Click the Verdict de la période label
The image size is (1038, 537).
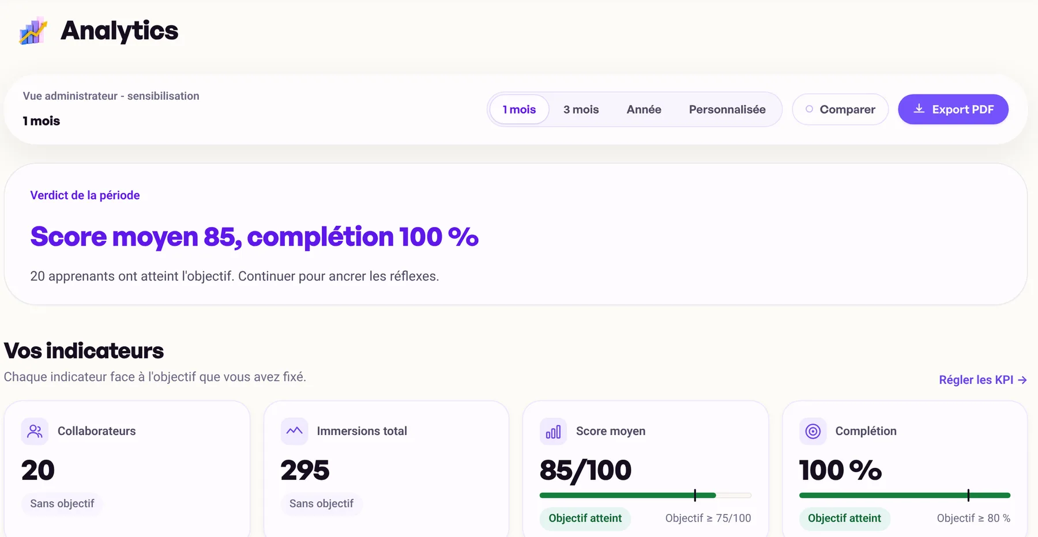click(x=85, y=195)
